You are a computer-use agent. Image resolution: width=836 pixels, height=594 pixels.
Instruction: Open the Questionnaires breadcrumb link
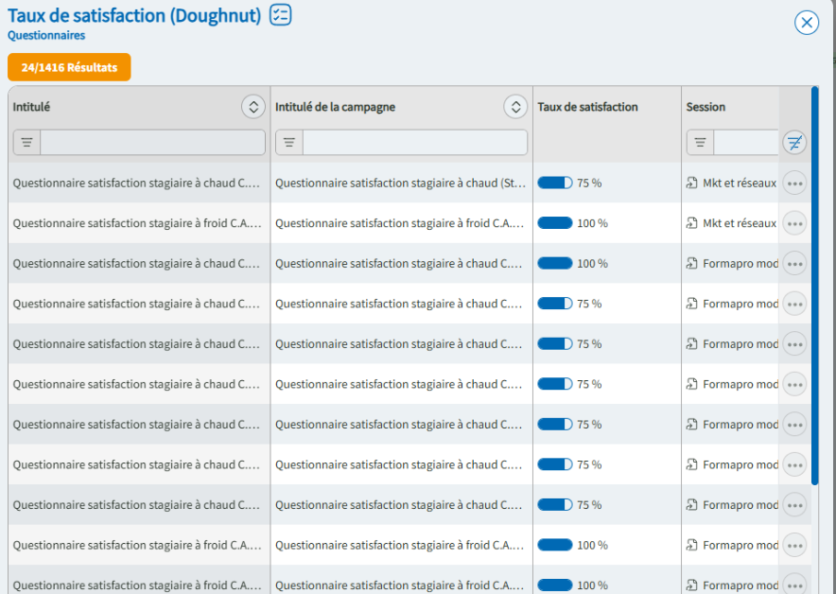point(46,36)
